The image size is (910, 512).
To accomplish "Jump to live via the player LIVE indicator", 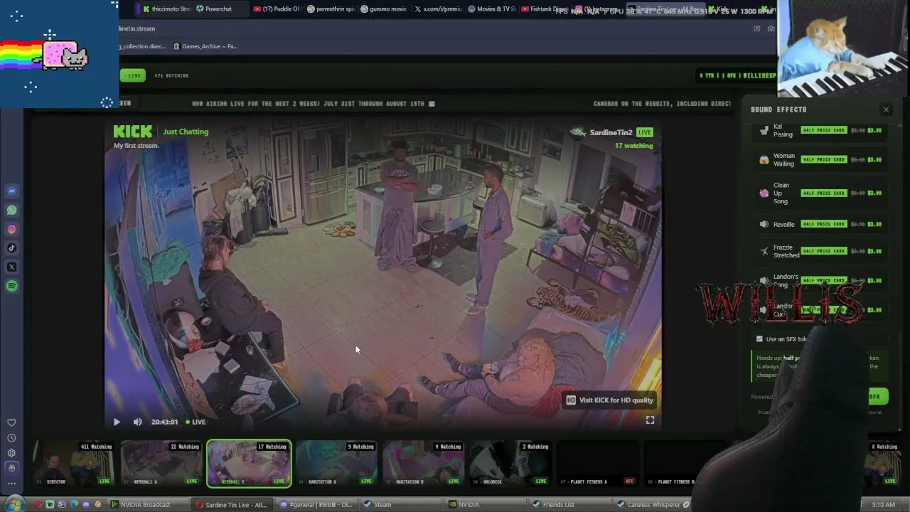I will pyautogui.click(x=196, y=422).
